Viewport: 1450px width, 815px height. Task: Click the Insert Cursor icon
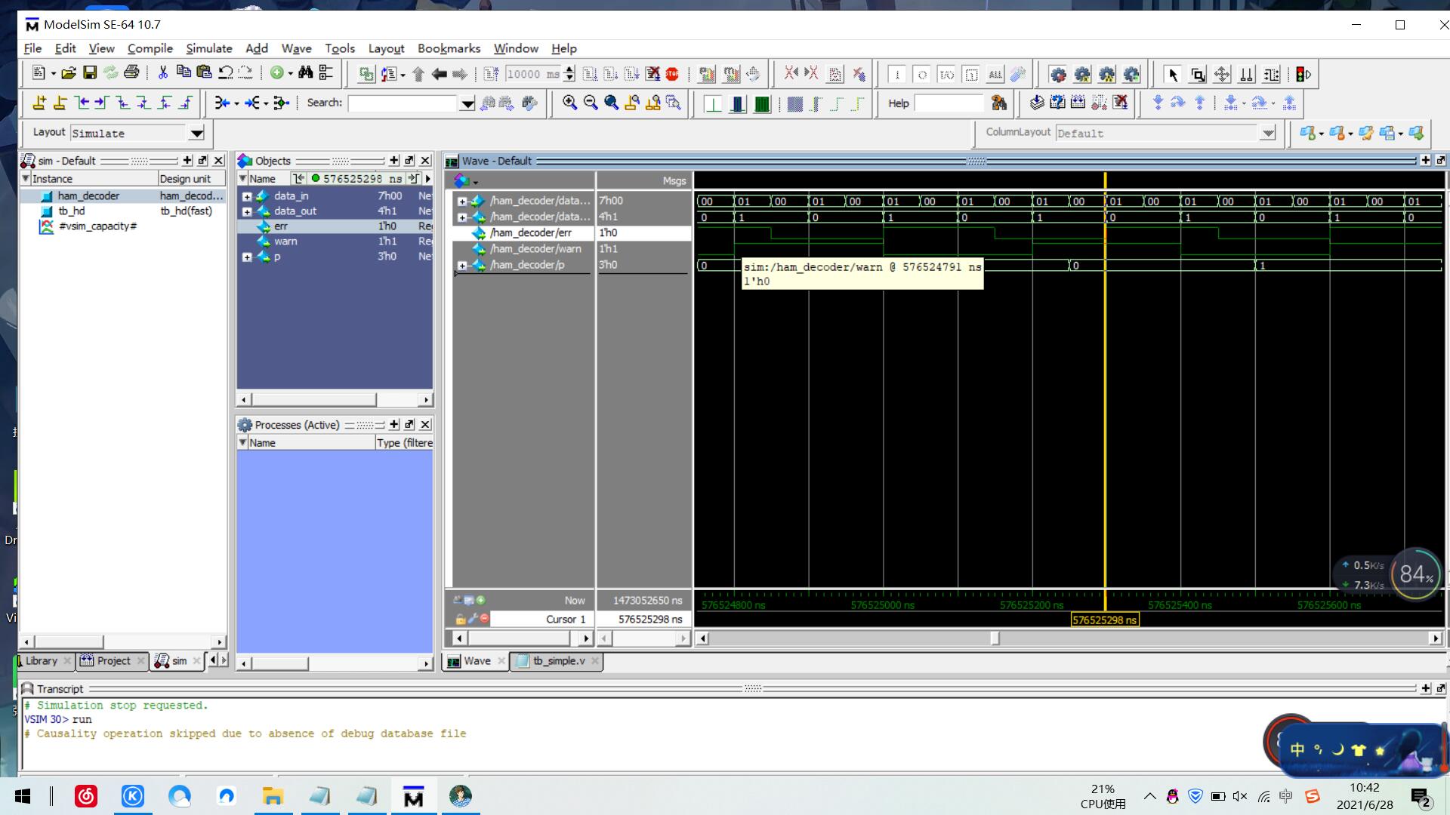click(x=39, y=103)
